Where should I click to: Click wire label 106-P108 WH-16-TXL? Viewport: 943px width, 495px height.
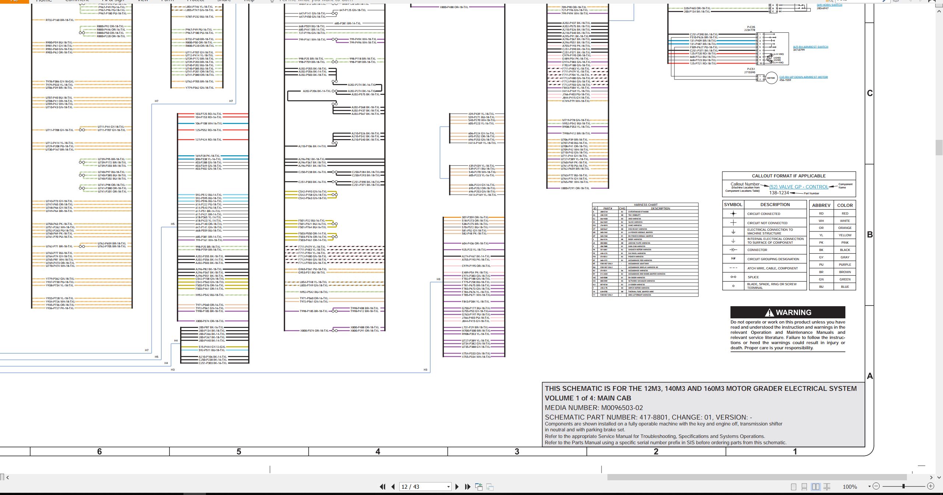point(208,124)
